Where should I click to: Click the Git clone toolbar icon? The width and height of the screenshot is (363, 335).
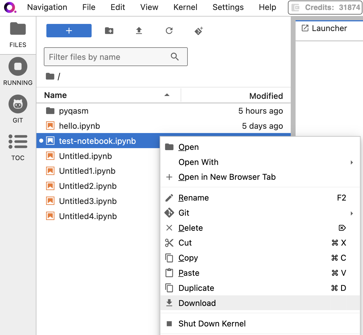[x=199, y=31]
